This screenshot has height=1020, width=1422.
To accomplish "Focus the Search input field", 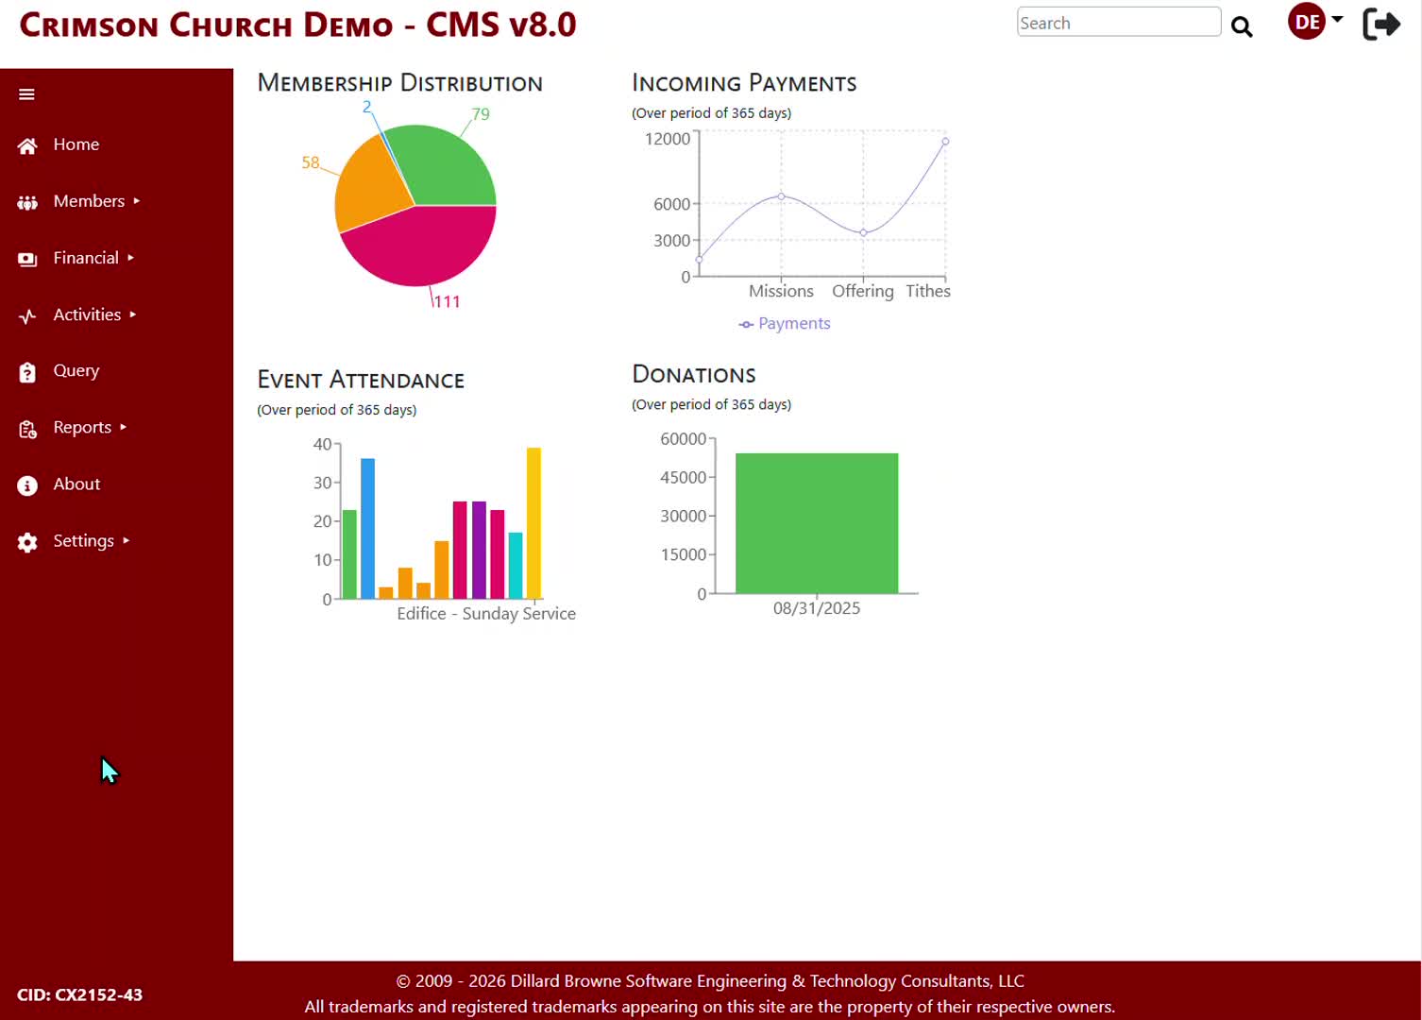I will tap(1118, 23).
